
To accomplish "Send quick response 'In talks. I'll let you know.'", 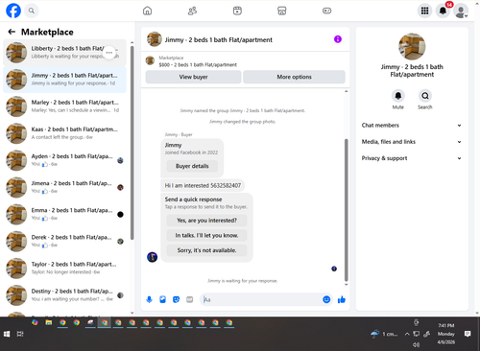I will point(206,235).
